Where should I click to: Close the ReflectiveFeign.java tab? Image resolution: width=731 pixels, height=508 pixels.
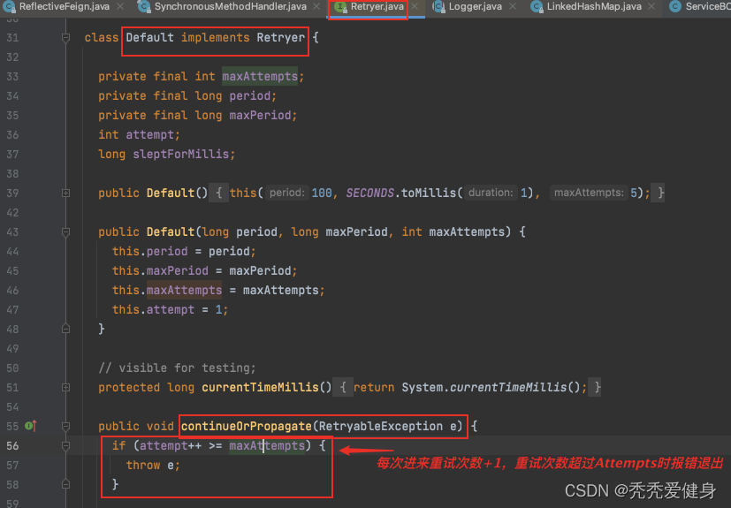coord(120,6)
